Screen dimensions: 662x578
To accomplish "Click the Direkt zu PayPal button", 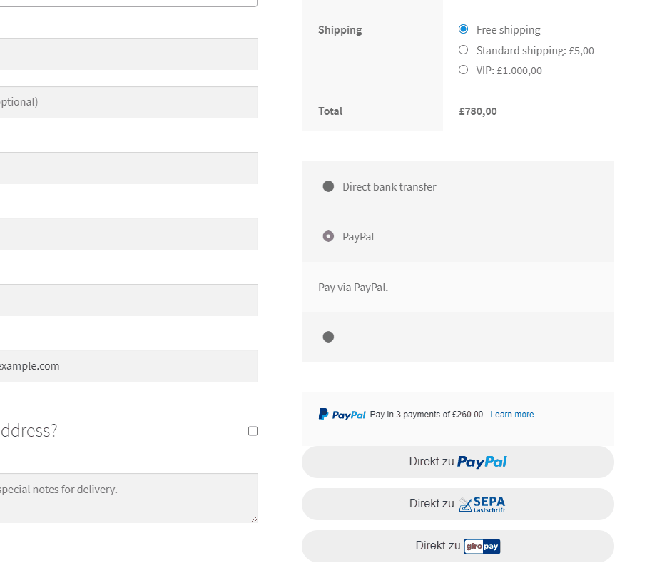I will pyautogui.click(x=457, y=462).
